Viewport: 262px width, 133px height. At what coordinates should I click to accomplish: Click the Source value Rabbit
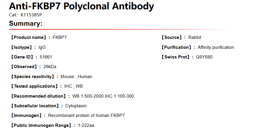coord(195,37)
